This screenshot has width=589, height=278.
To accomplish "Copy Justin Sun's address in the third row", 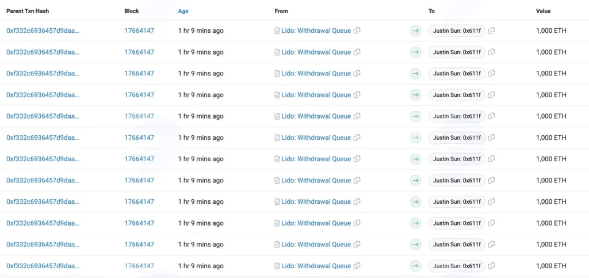I will coord(491,74).
